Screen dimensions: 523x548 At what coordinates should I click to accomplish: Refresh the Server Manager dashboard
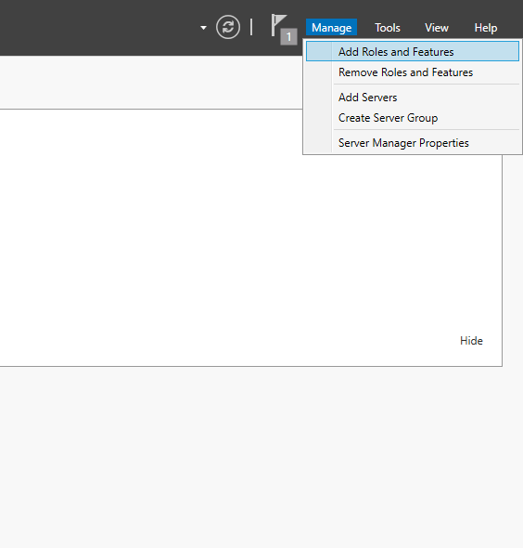[x=228, y=27]
